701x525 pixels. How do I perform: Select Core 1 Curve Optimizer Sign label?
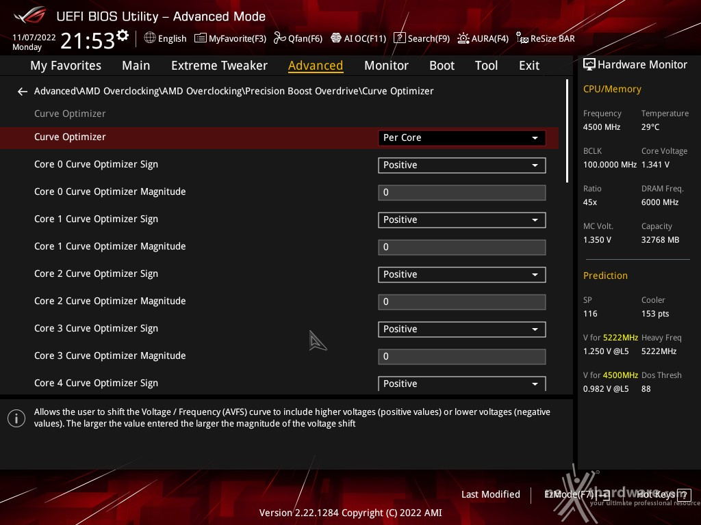tap(96, 219)
